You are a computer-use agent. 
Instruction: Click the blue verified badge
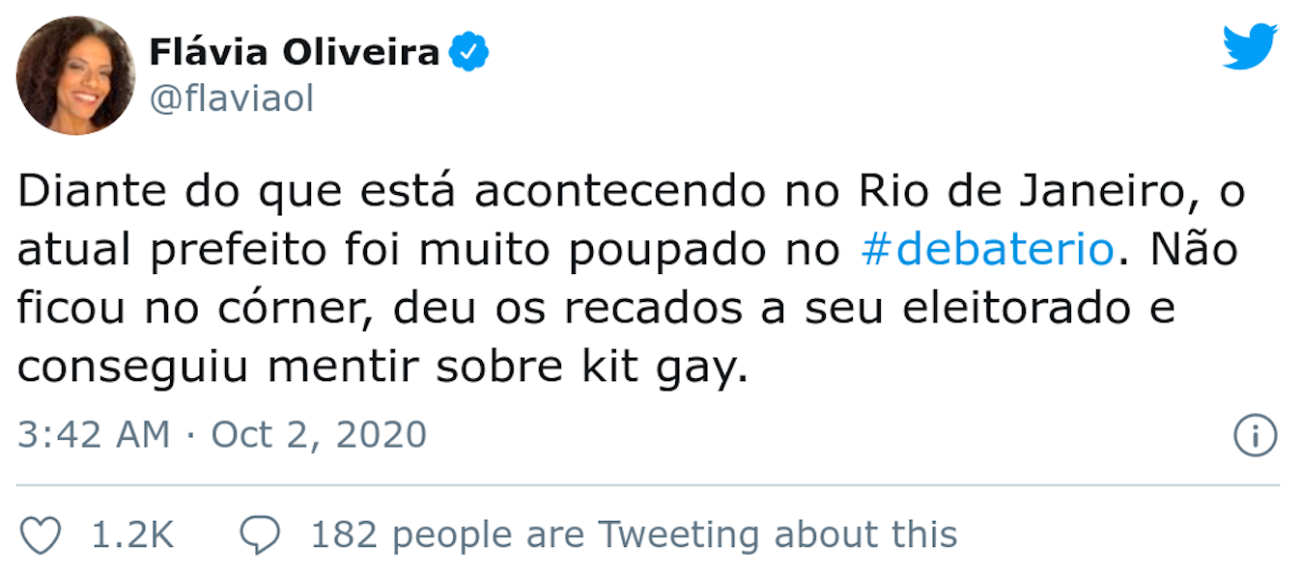tap(470, 52)
